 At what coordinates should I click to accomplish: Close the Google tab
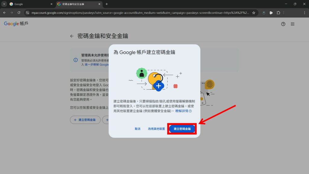51,4
